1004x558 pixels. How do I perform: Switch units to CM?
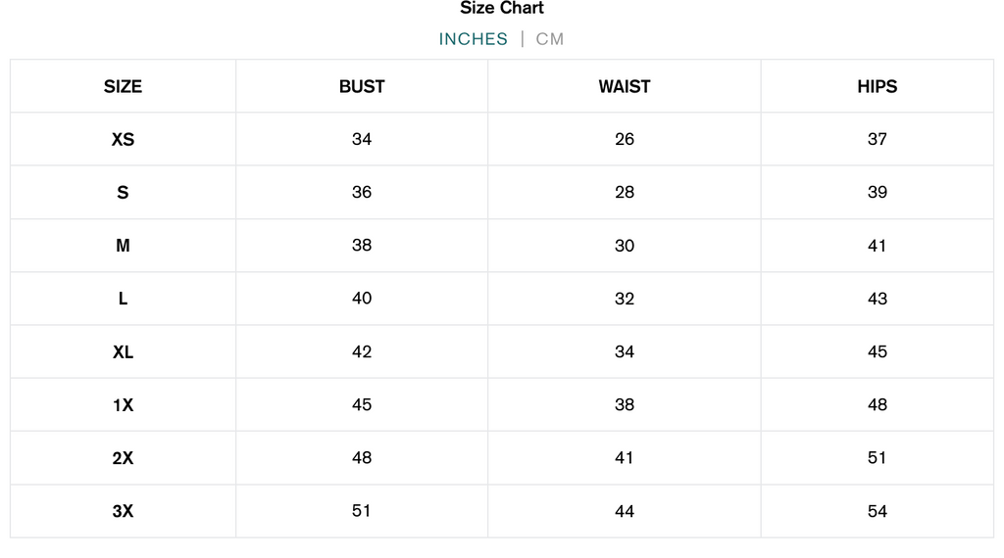[549, 39]
